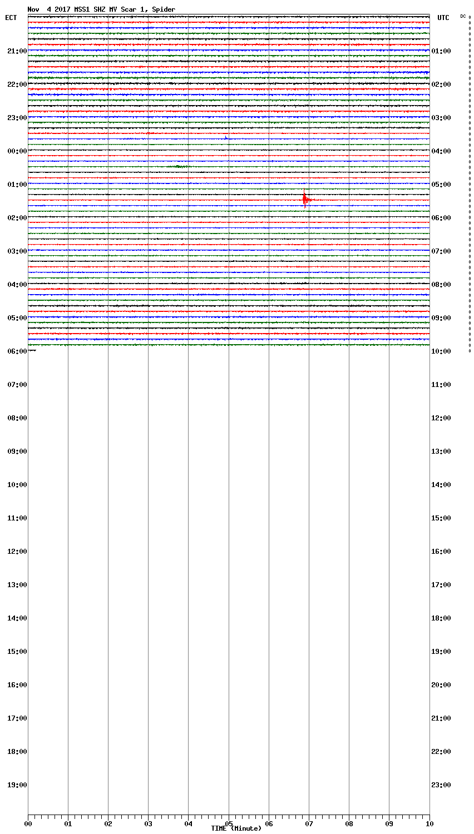The height and width of the screenshot is (834, 474).
Task: Click the 'TIME (Minute)' axis caption
Action: pos(236,828)
